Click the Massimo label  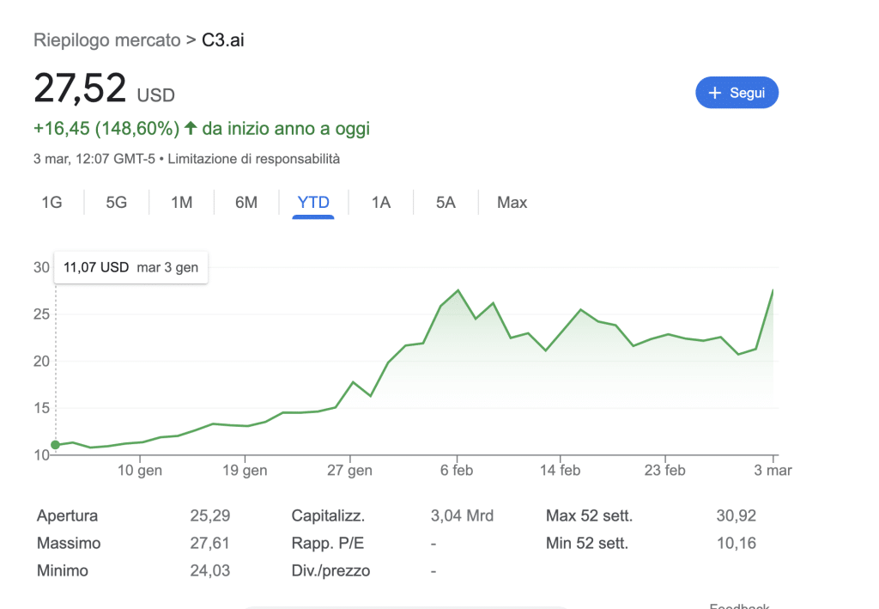pyautogui.click(x=69, y=544)
